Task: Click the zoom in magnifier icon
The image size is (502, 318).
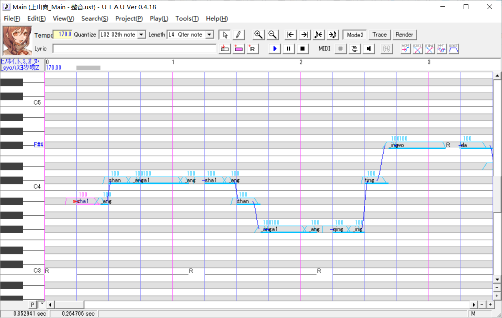Action: click(258, 35)
